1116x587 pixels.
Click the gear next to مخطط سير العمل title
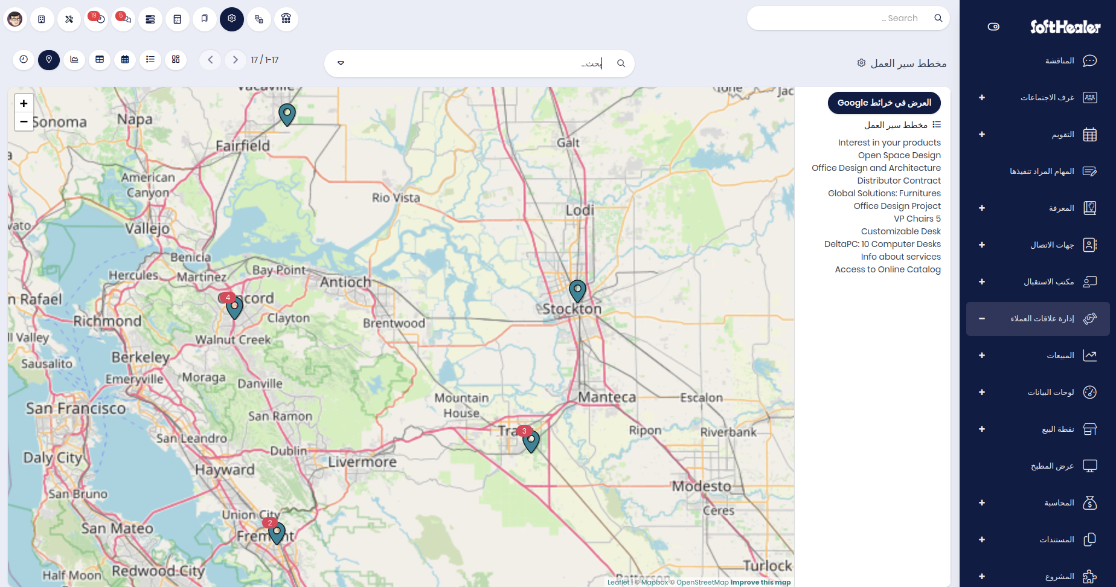coord(862,63)
